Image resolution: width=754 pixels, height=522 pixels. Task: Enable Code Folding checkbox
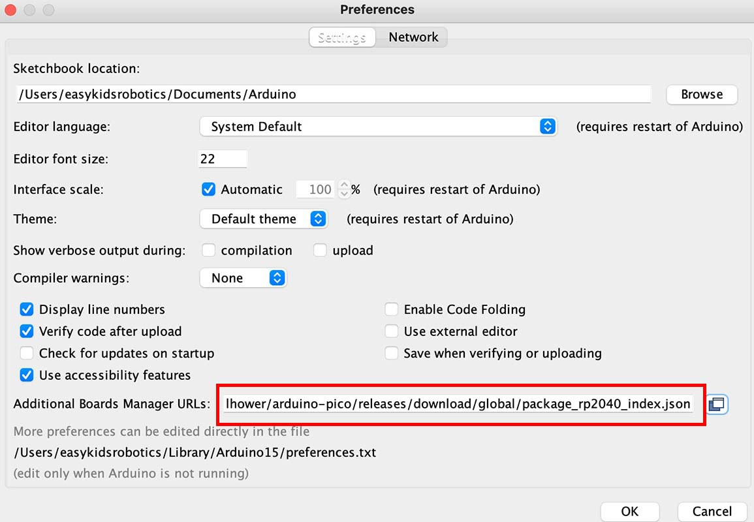coord(392,309)
